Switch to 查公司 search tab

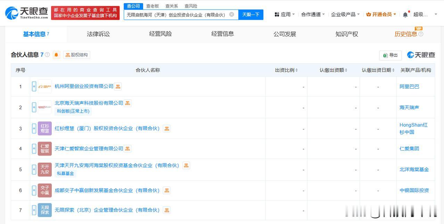click(133, 6)
